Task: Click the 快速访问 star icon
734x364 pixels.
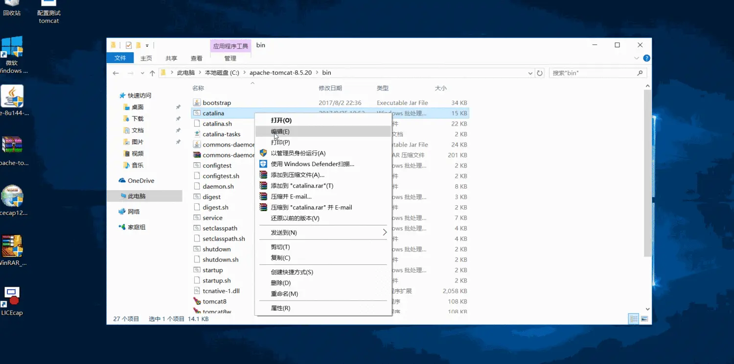Action: 122,95
